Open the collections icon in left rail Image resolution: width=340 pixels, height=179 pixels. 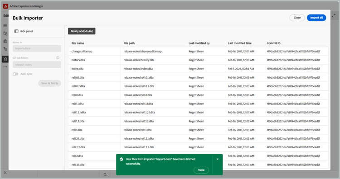pos(5,41)
